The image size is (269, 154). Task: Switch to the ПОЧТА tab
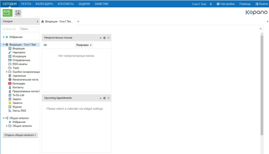pos(26,4)
